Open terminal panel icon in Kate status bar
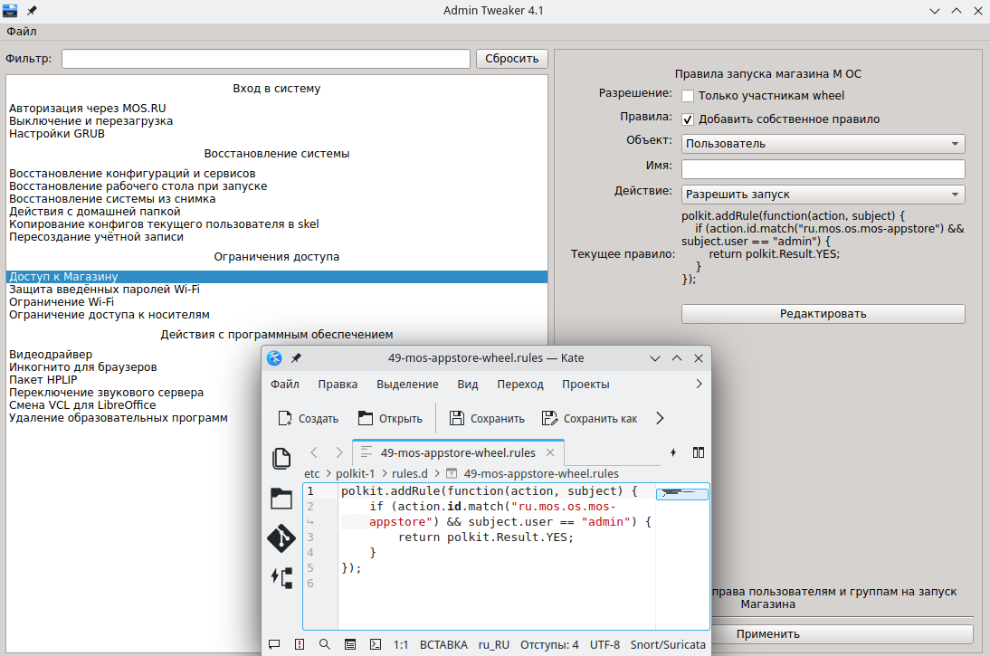The image size is (990, 656). point(375,645)
